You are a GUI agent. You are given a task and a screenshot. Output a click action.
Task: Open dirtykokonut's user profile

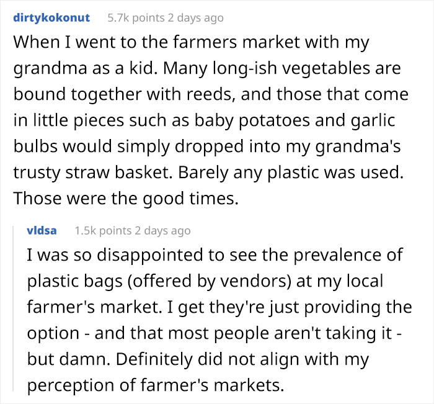[51, 18]
